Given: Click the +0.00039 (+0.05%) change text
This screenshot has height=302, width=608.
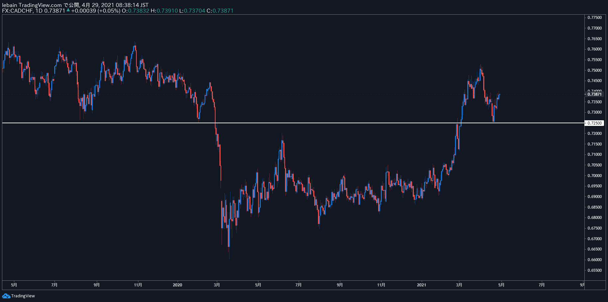Looking at the screenshot, I should 96,11.
